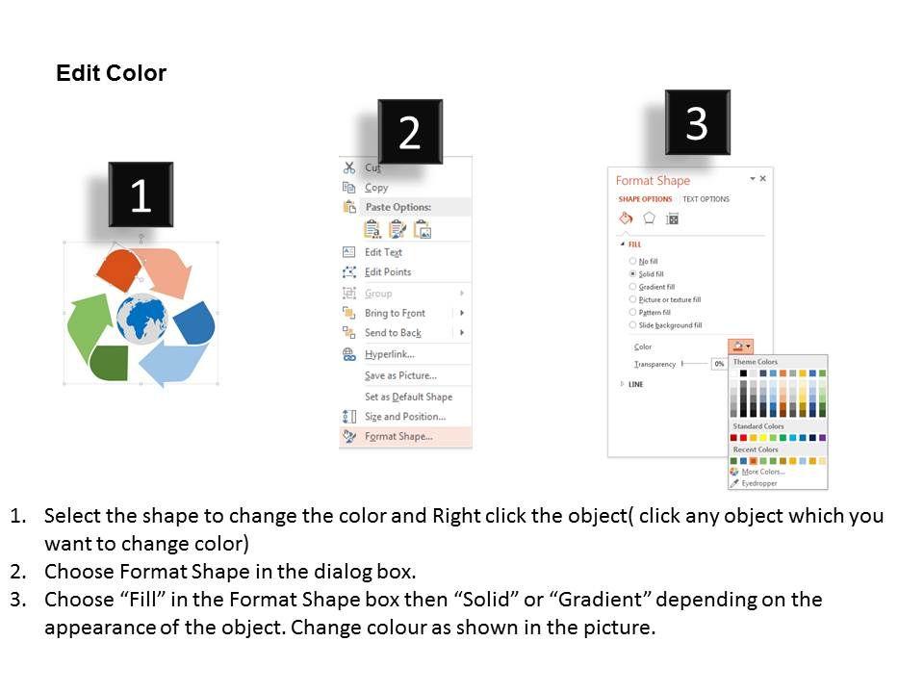Screen dimensions: 924x693
Task: Click the Cut scissors icon
Action: 349,167
